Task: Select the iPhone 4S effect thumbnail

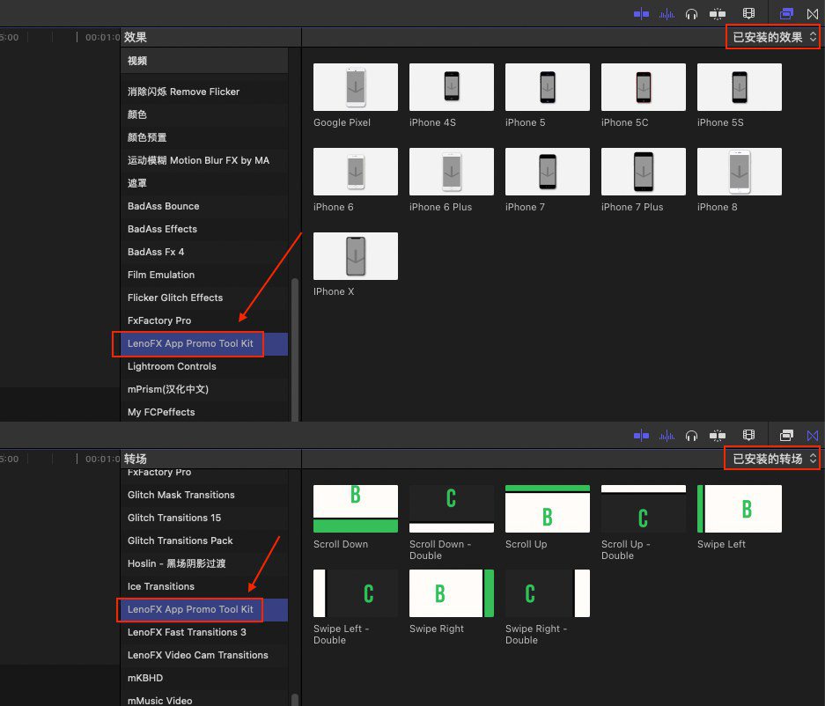Action: pyautogui.click(x=452, y=87)
